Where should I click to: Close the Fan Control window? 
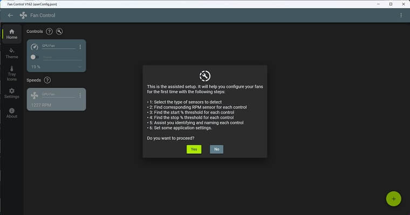(x=404, y=4)
